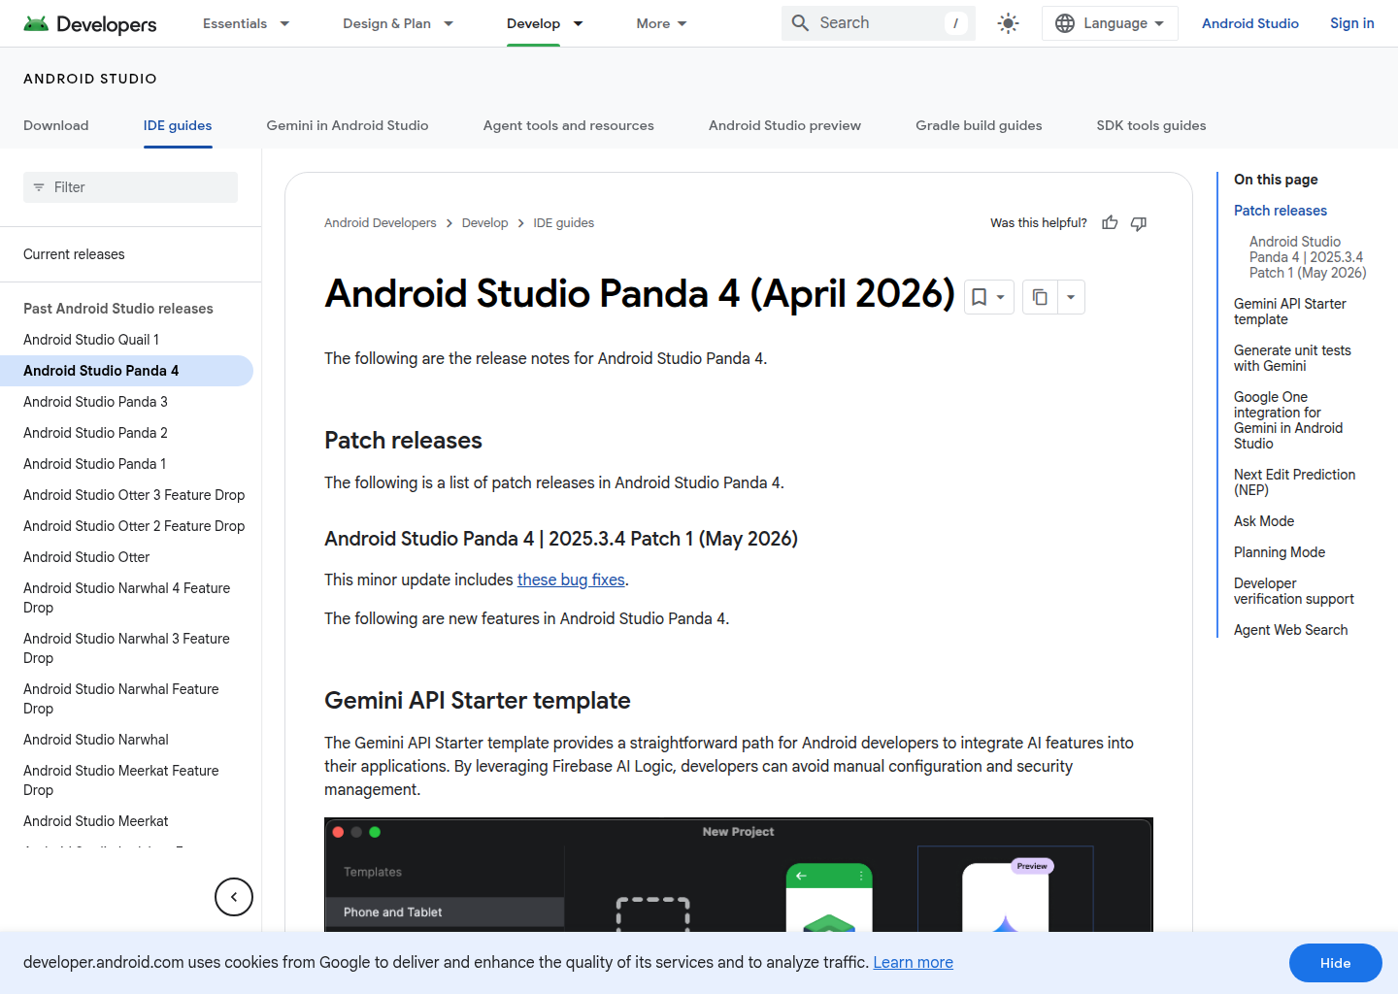Open the copy page dropdown arrow
Screen dimensions: 1398x994
tap(1071, 297)
